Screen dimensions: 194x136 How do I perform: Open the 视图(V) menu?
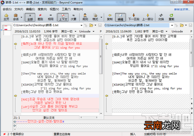(x=54, y=9)
